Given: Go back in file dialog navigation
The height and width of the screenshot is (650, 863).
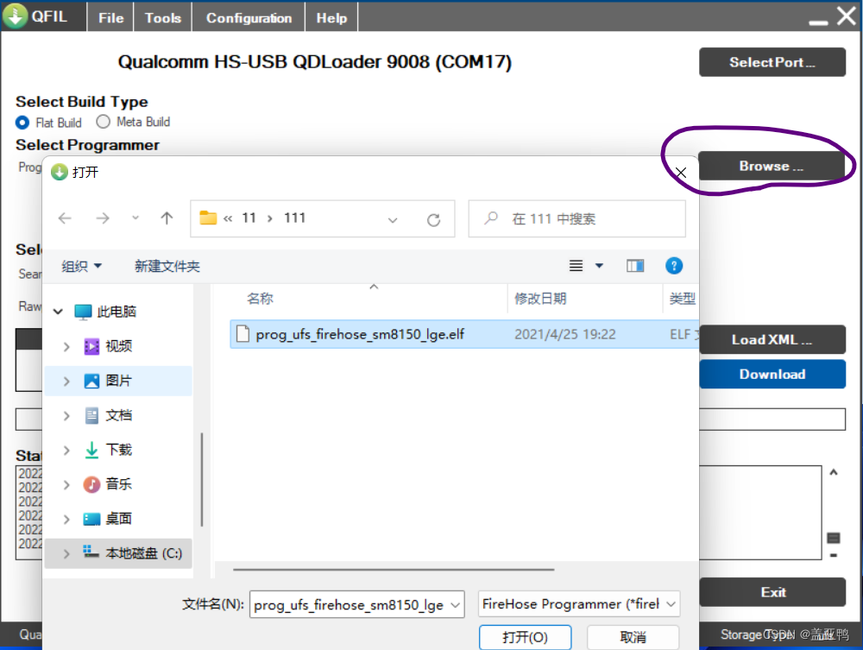Looking at the screenshot, I should pyautogui.click(x=65, y=218).
